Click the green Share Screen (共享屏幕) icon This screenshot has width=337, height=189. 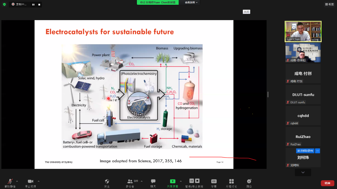[172, 181]
